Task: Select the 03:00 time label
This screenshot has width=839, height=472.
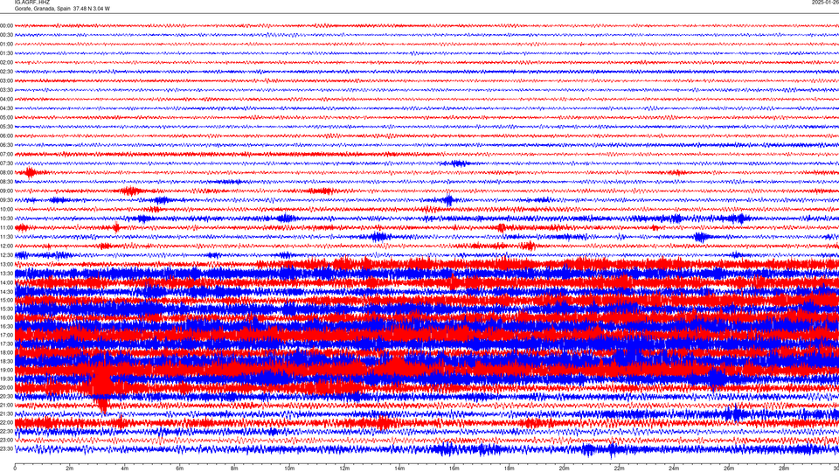Action: click(x=6, y=80)
